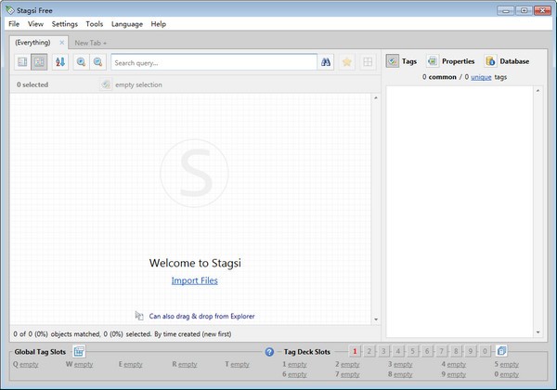Run search with the binoculars icon

pyautogui.click(x=326, y=62)
